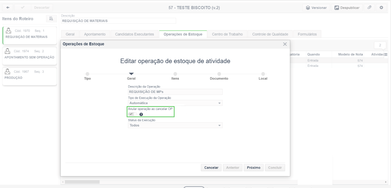391x188 pixels.
Task: Click second row 574 value
Action: pyautogui.click(x=360, y=66)
